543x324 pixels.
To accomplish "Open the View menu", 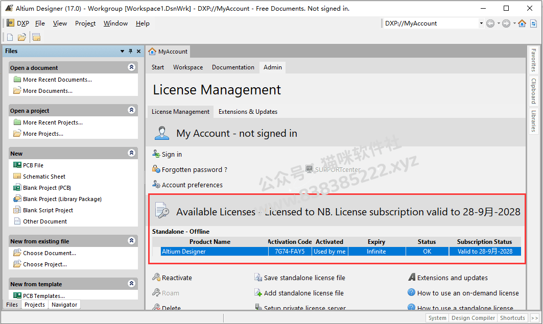I will point(60,23).
